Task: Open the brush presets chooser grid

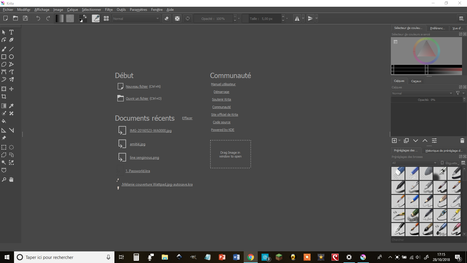Action: point(106,18)
